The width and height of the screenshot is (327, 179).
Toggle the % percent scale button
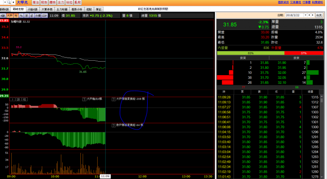21,15
